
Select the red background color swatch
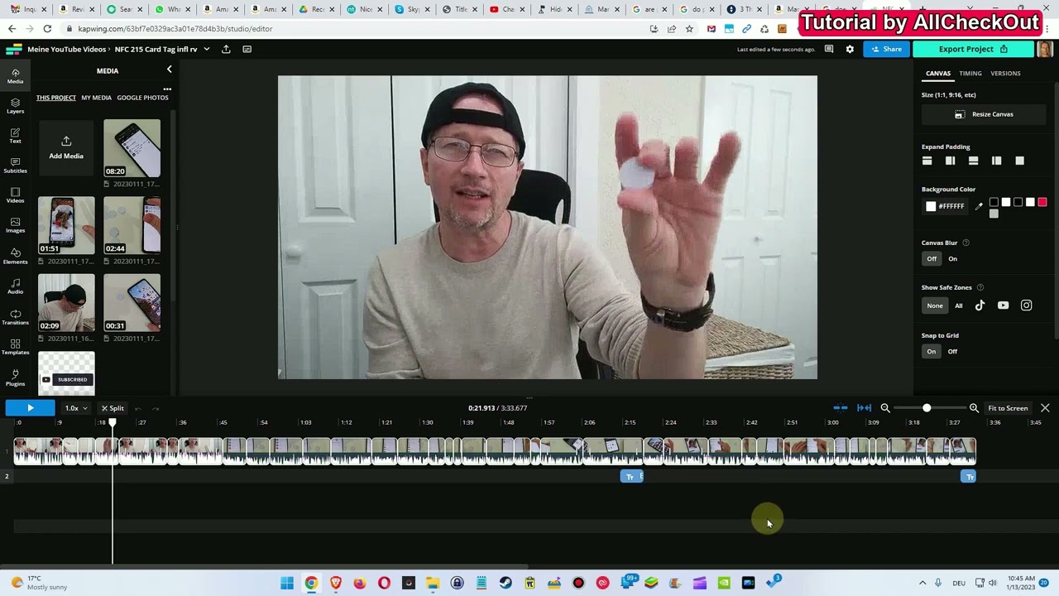1042,202
